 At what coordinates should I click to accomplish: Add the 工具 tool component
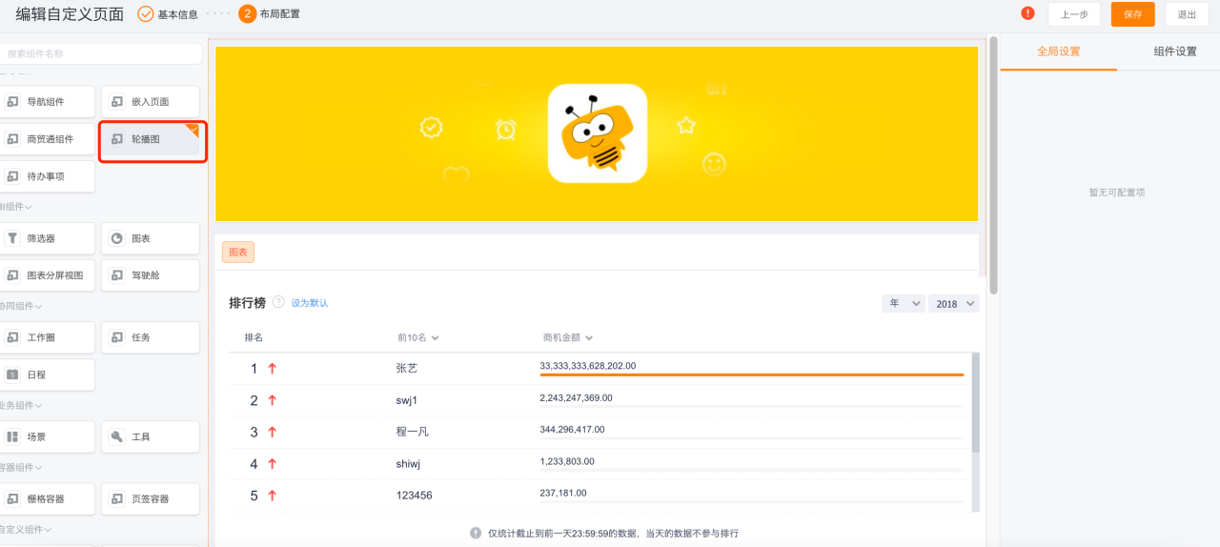(x=151, y=436)
